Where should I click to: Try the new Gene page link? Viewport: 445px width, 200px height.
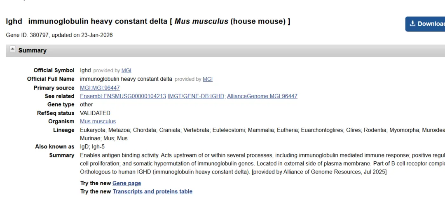tap(126, 183)
